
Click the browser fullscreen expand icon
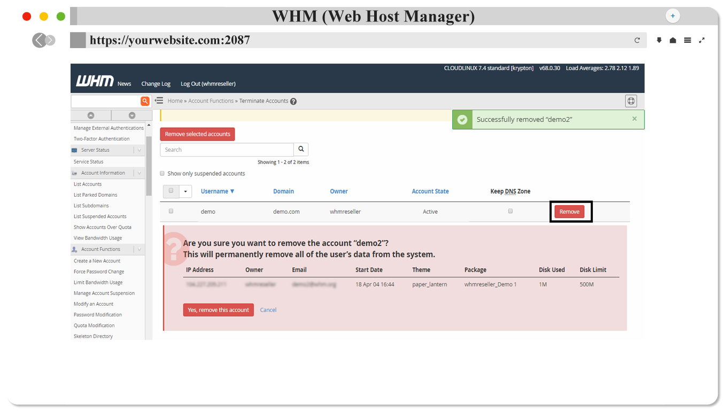(x=702, y=40)
